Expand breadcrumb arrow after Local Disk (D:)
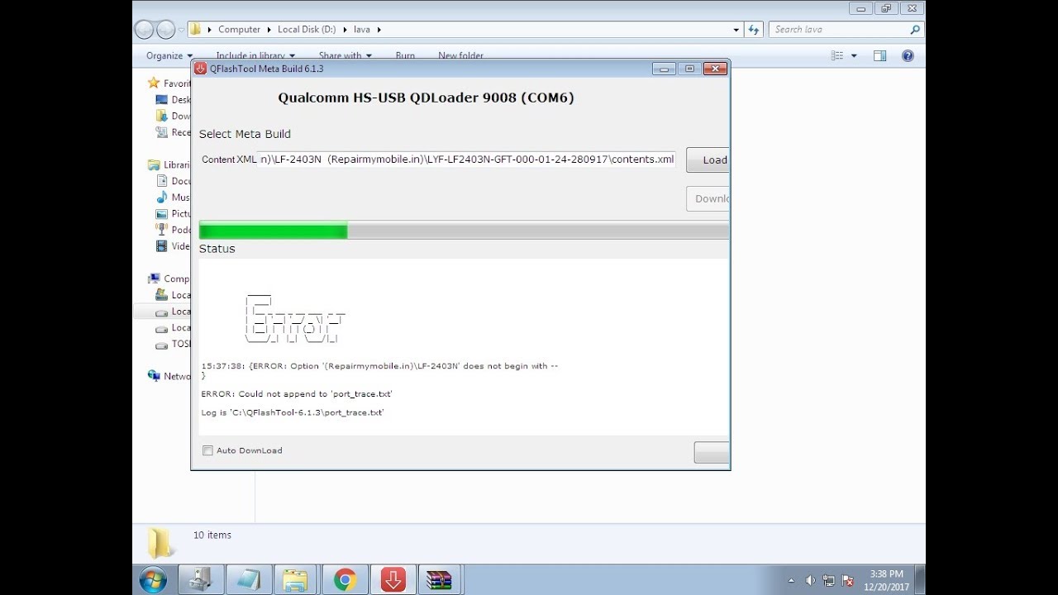Image resolution: width=1058 pixels, height=595 pixels. click(345, 30)
